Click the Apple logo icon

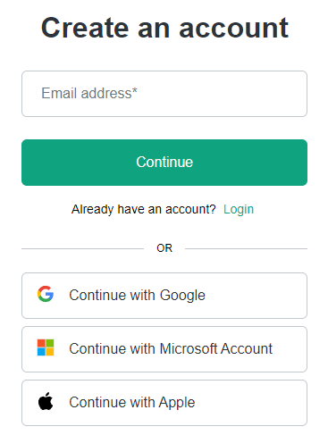click(46, 401)
